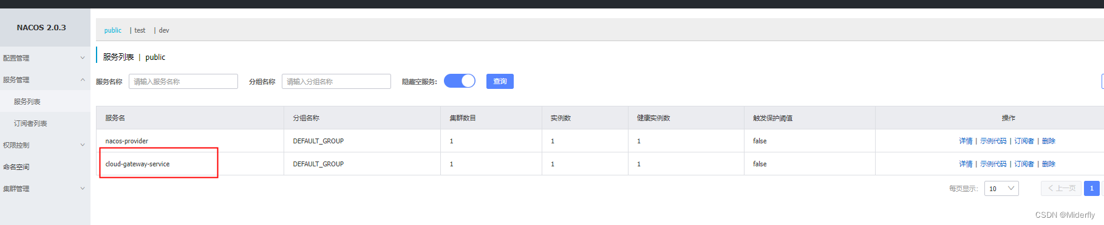Open 详情 for cloud-gateway-service
Screen dimensions: 1104x225
click(966, 164)
